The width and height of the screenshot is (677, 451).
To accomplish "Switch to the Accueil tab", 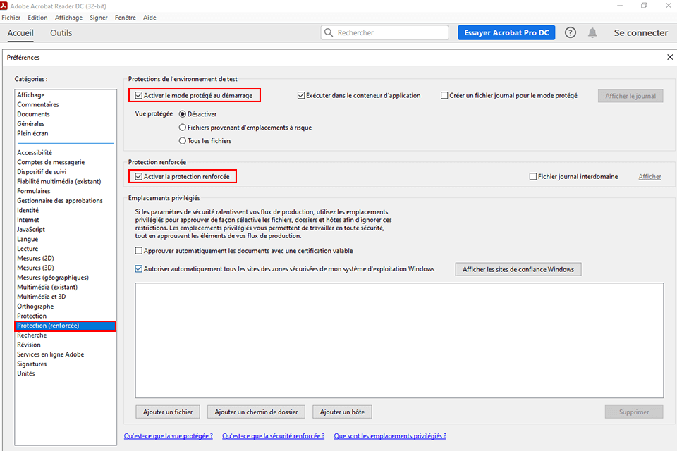I will (x=20, y=33).
